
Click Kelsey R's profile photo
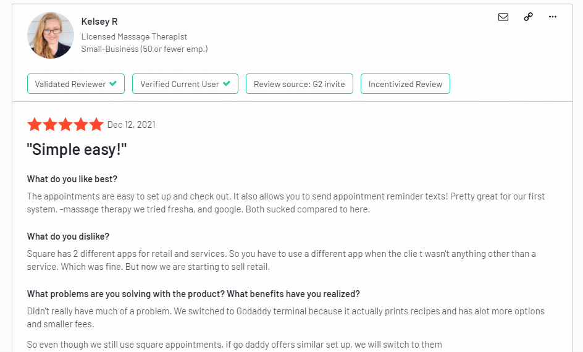(x=50, y=35)
